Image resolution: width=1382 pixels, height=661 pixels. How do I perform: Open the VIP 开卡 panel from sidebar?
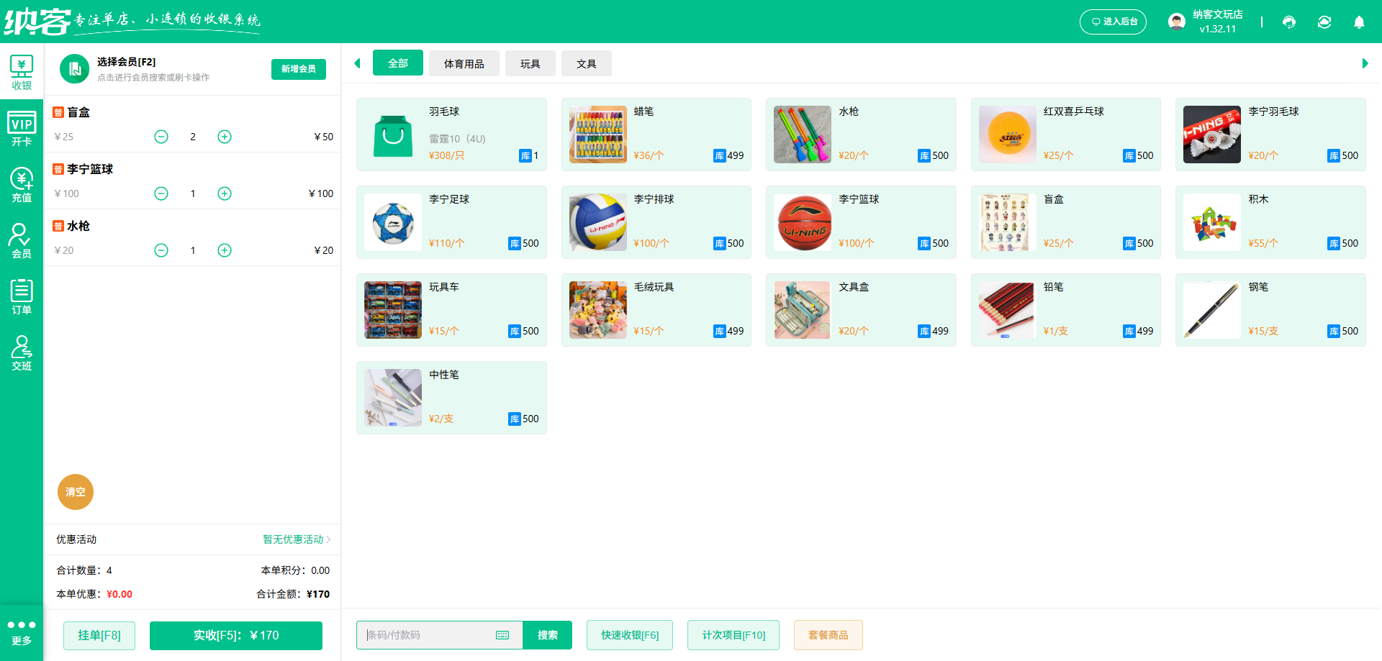pos(22,128)
